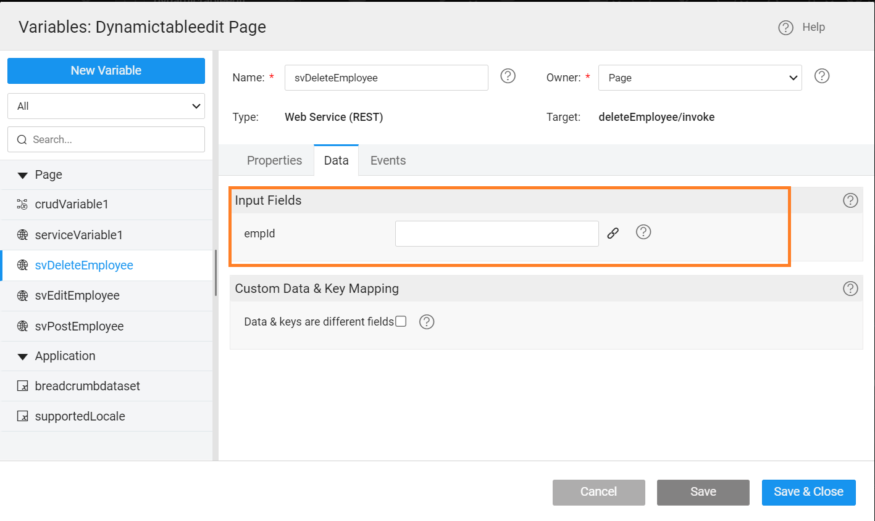Click help icon beside the Owner dropdown
This screenshot has width=875, height=521.
[x=821, y=76]
